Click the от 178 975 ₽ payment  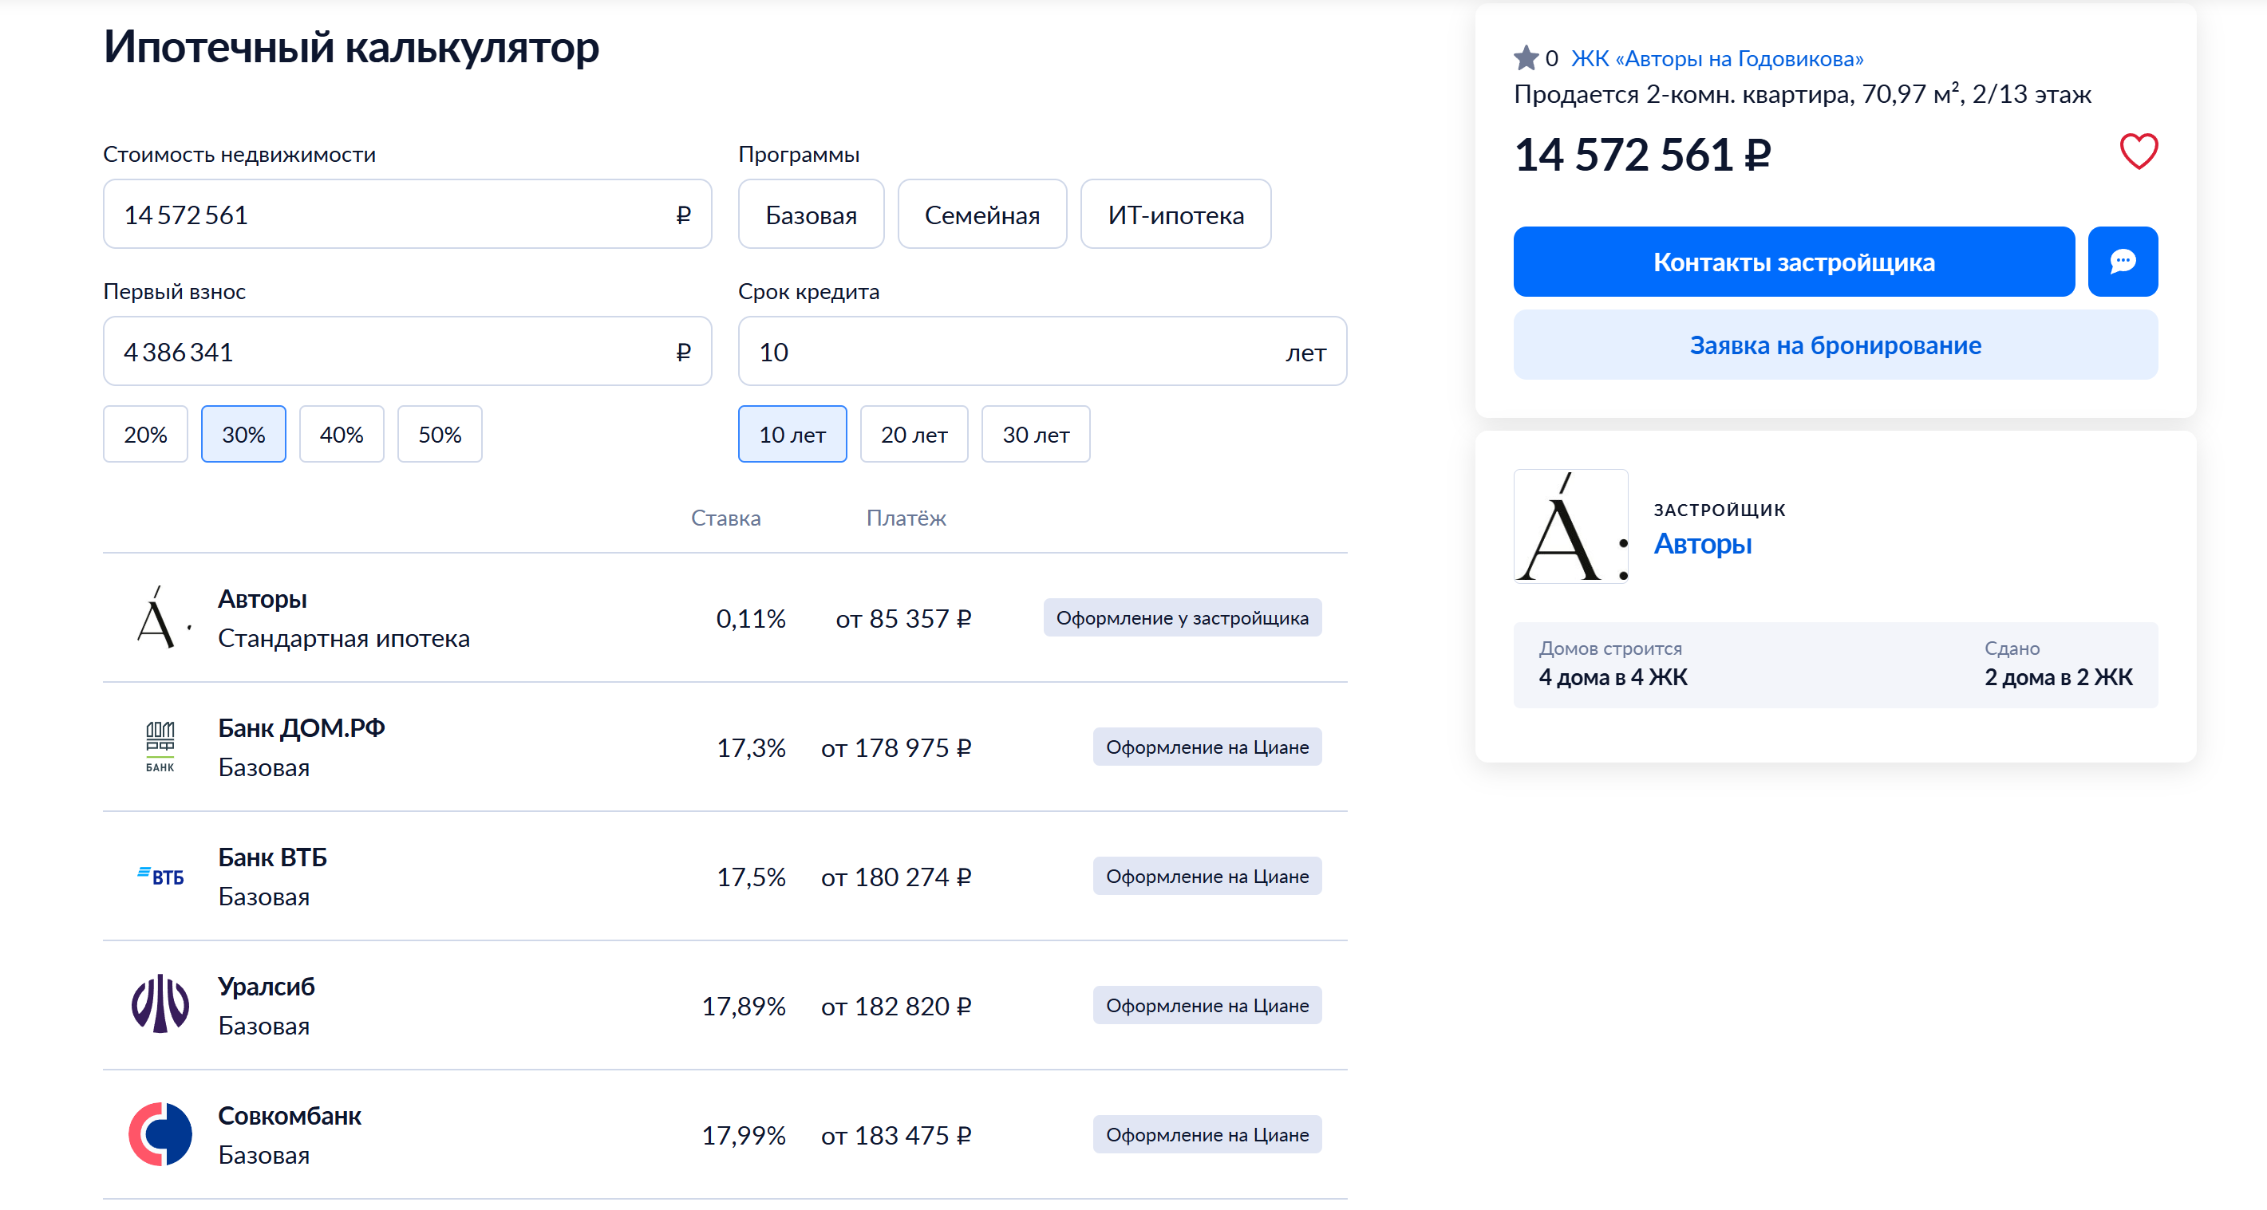(897, 748)
